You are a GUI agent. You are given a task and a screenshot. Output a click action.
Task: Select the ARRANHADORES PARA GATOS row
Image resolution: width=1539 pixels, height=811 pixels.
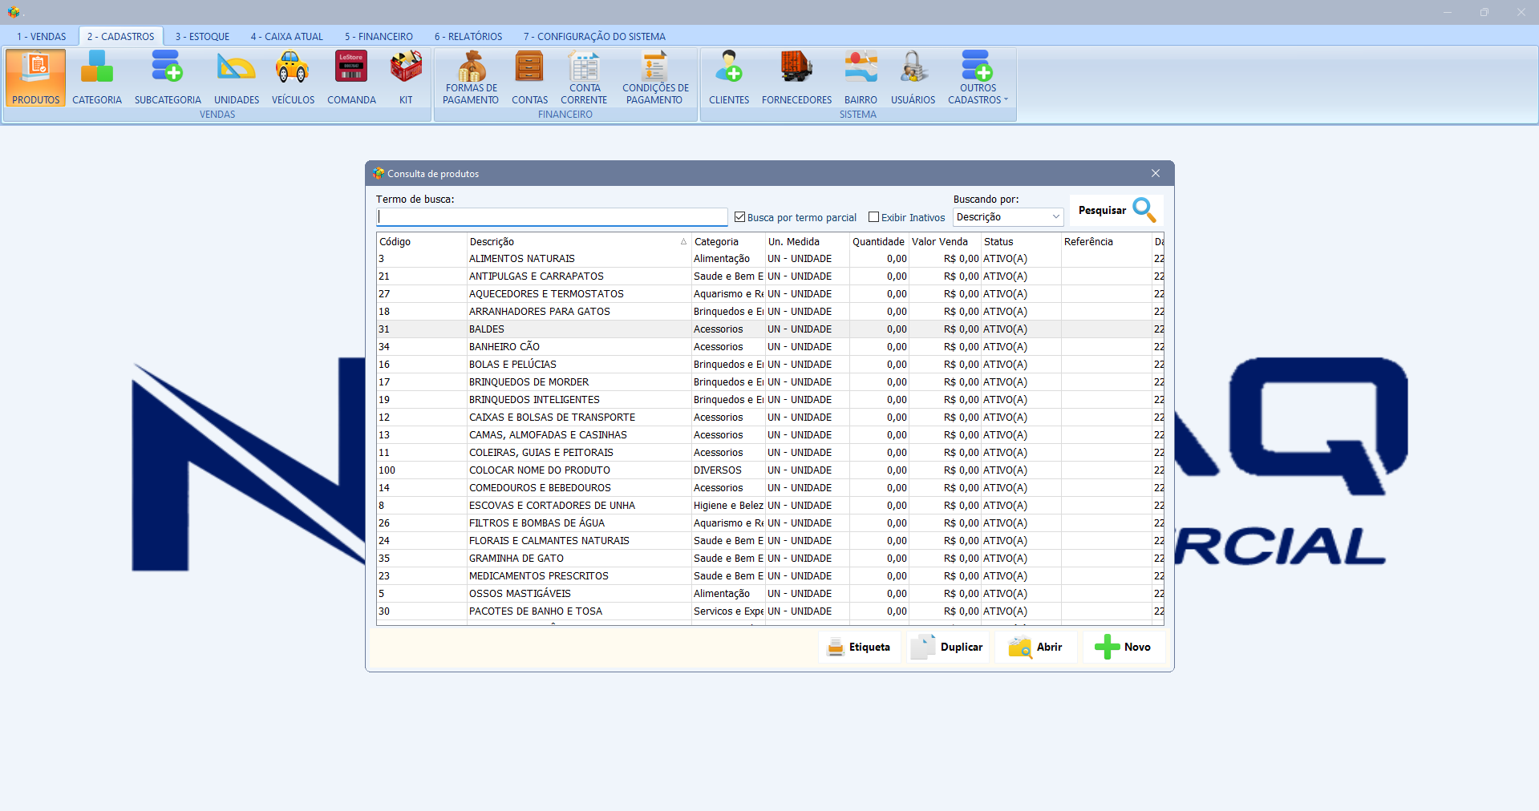pos(770,312)
